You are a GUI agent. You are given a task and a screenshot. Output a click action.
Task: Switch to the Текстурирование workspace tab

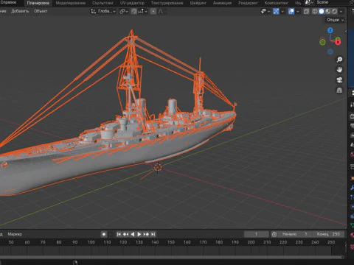tap(167, 3)
